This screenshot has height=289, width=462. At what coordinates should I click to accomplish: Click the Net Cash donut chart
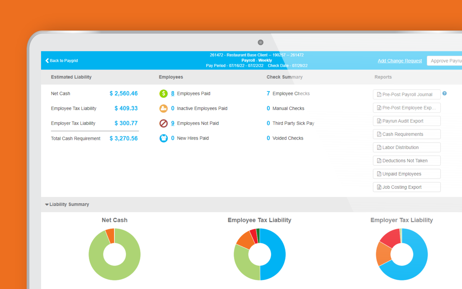(x=114, y=254)
